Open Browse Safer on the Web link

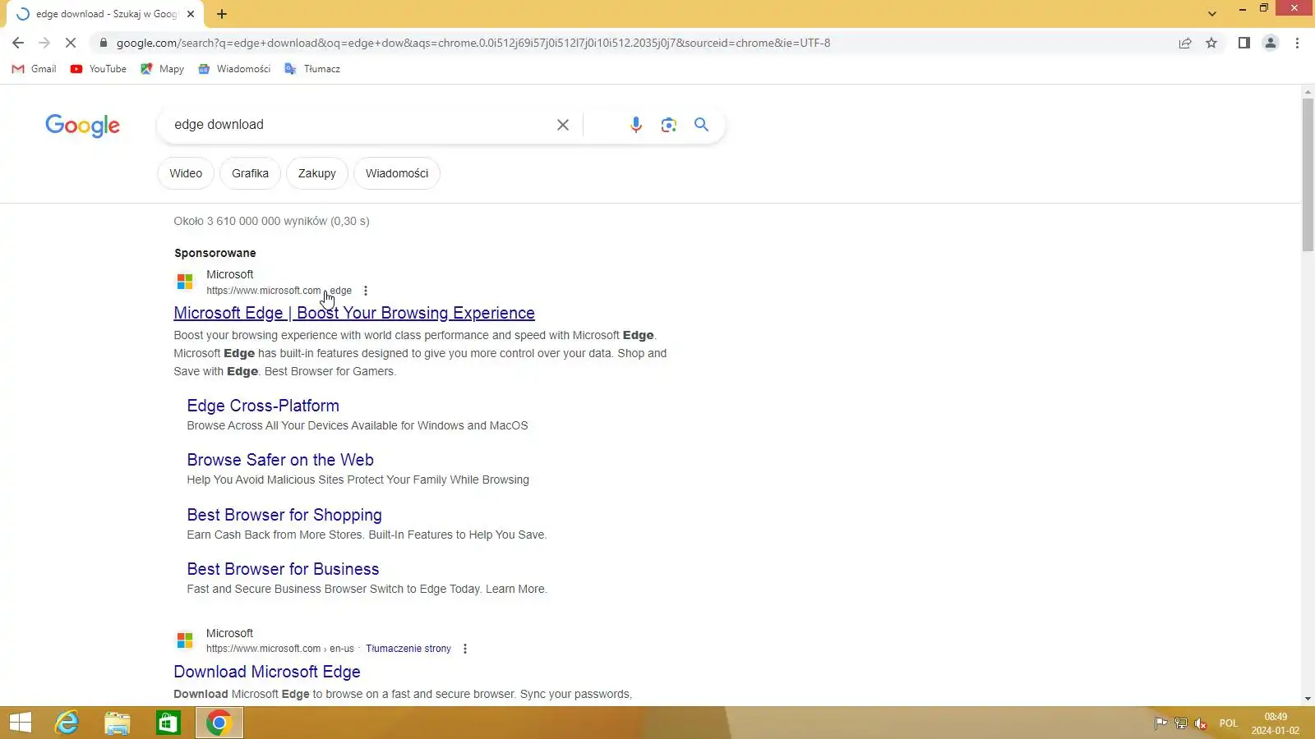[280, 460]
